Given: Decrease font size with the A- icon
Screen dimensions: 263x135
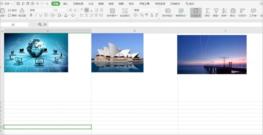Looking at the screenshot, I should coord(75,10).
